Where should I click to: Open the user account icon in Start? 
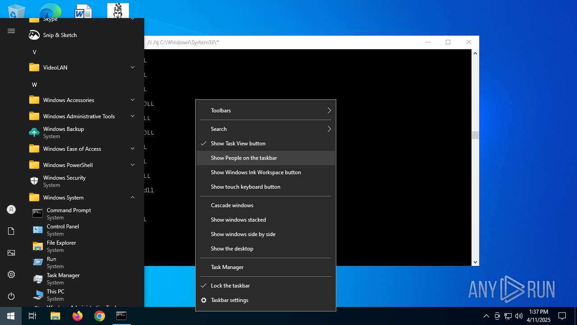(x=11, y=209)
